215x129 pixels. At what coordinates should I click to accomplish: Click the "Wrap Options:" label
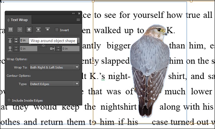pos(17,59)
